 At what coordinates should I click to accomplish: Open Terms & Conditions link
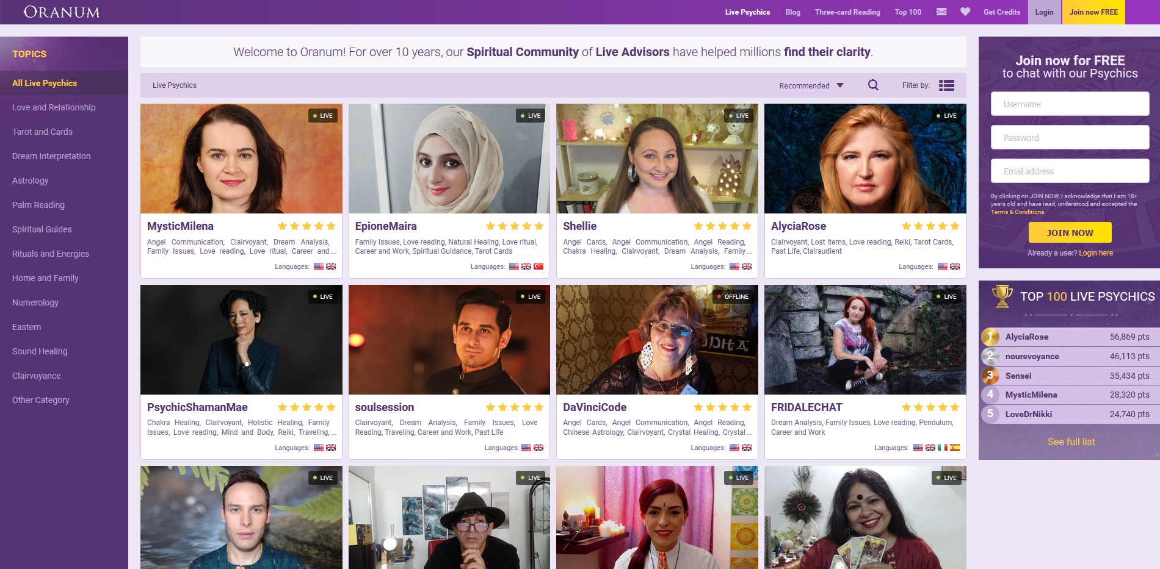coord(1017,212)
